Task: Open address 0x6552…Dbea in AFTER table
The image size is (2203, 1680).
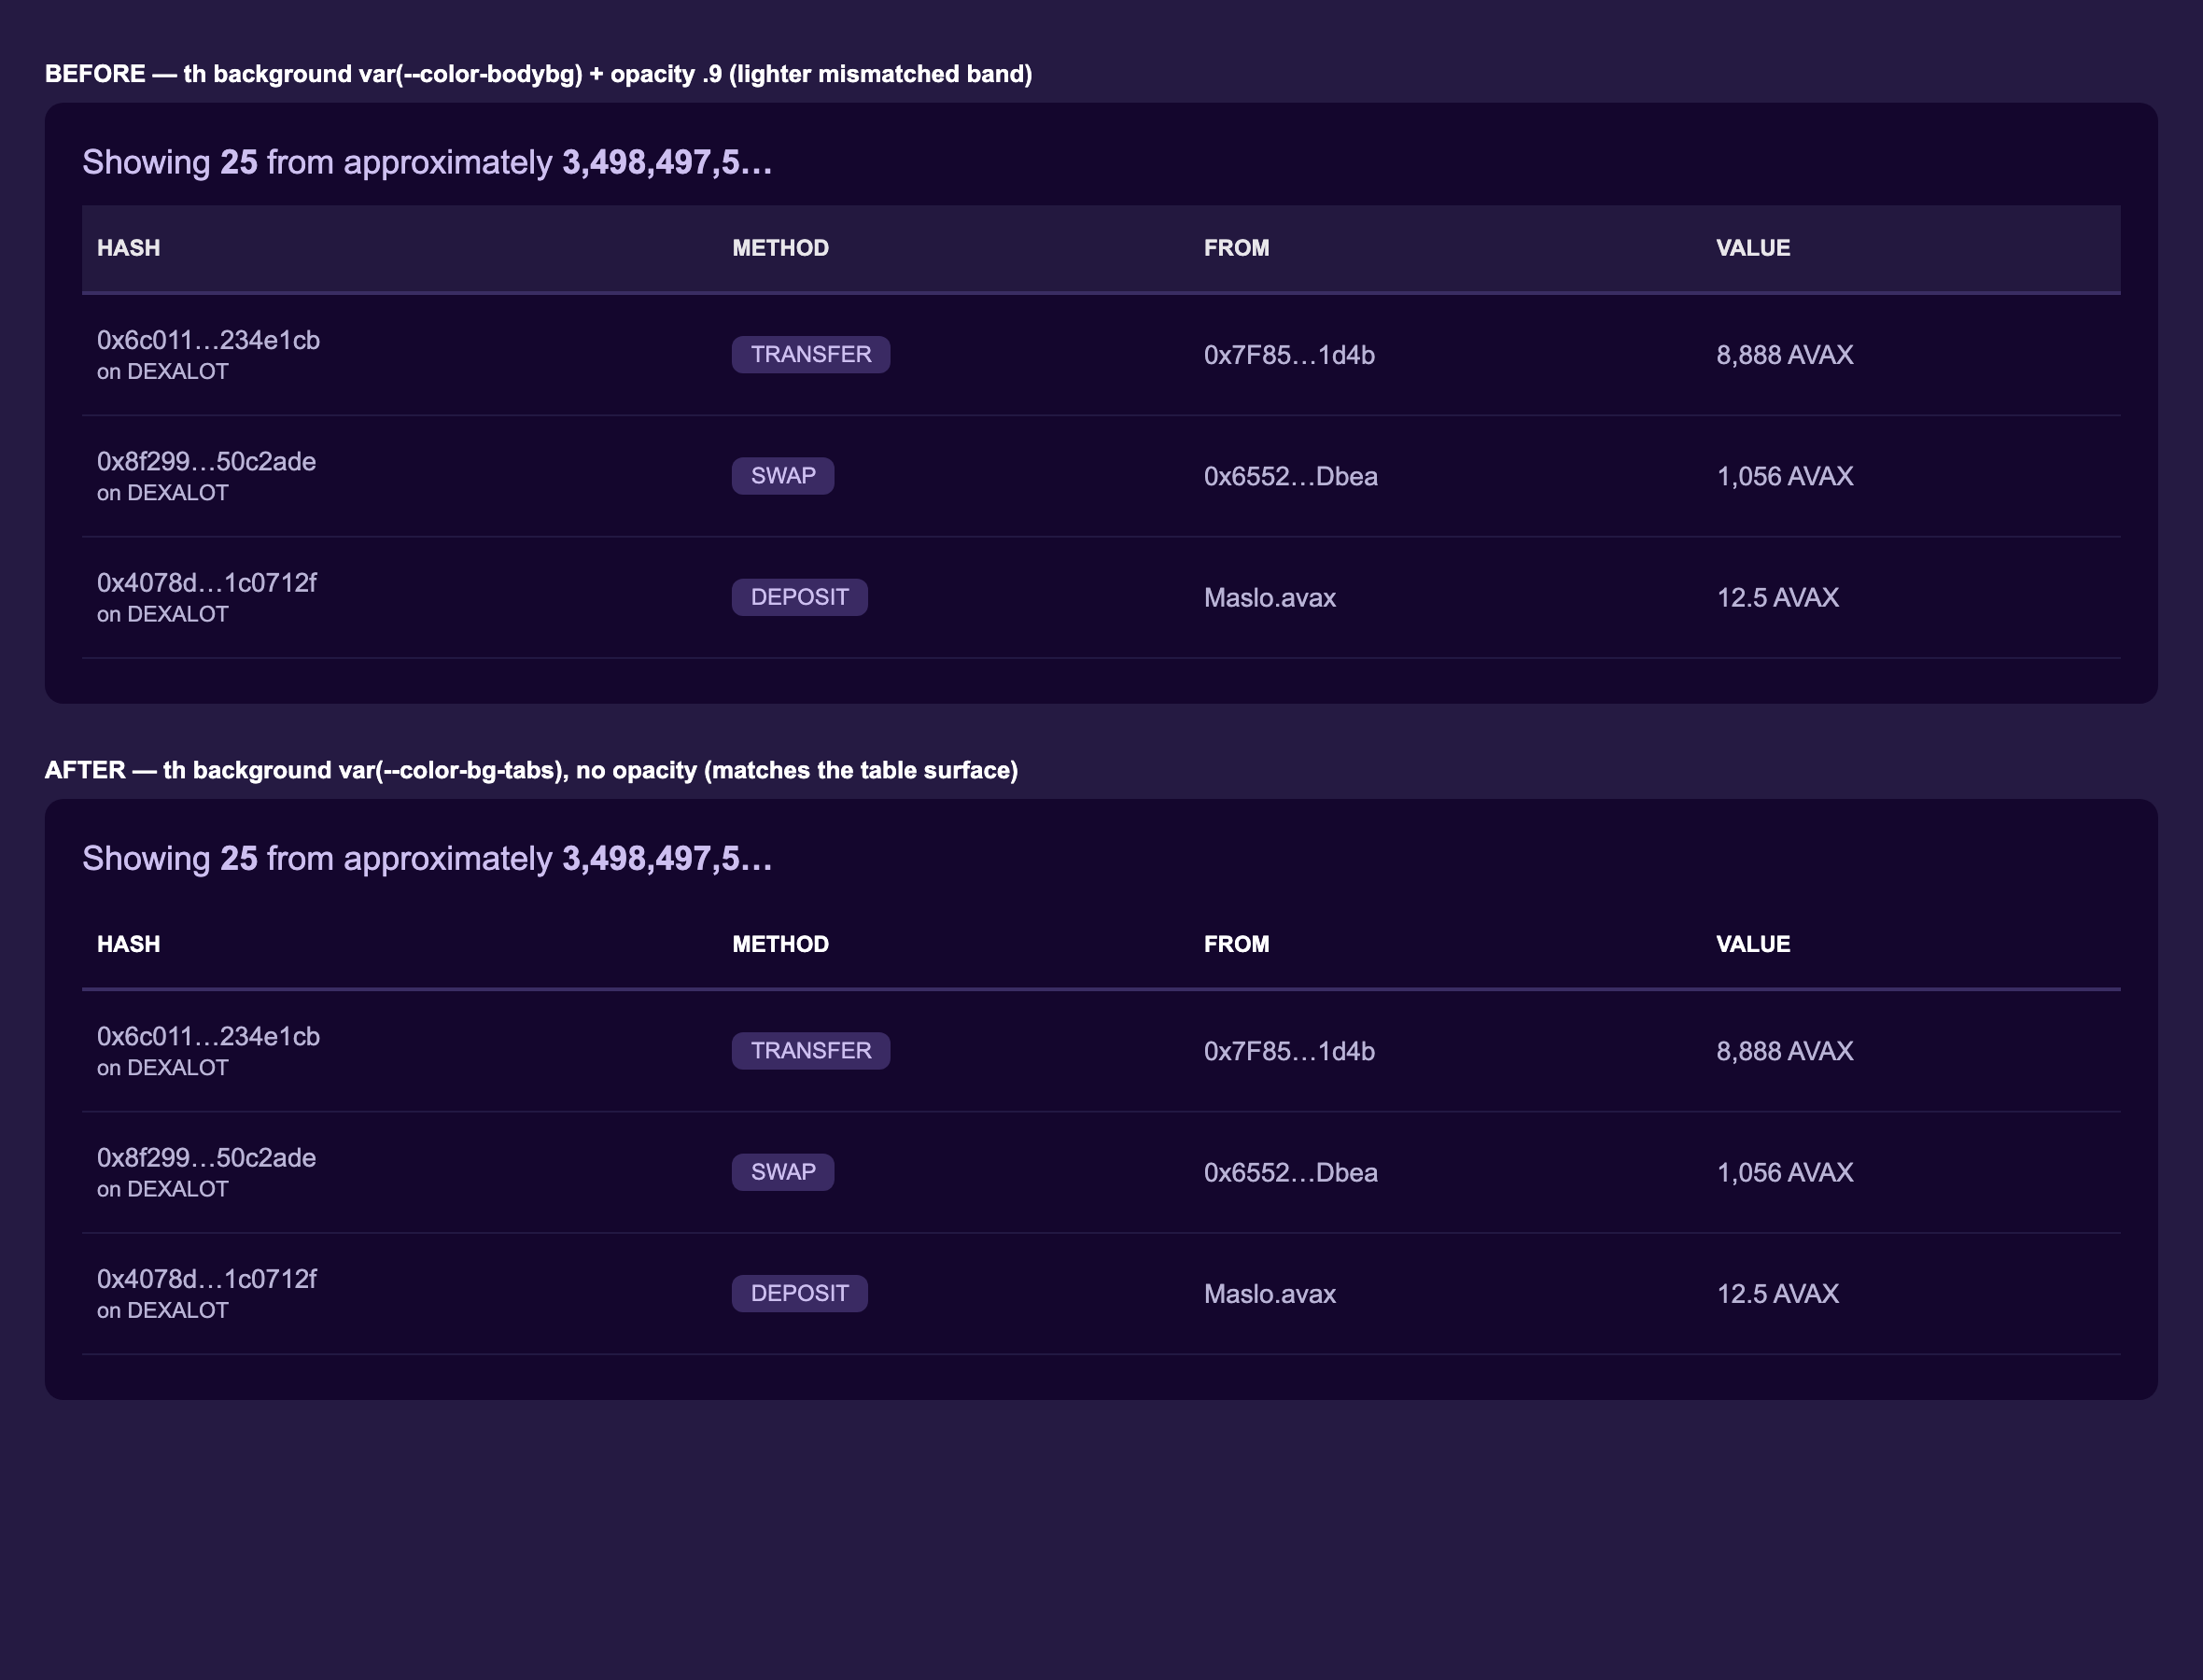Action: [1290, 1172]
